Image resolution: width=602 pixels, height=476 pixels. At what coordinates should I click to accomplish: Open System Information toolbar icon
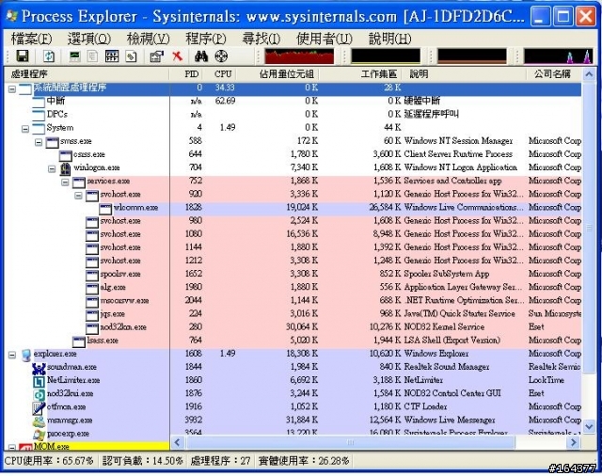pyautogui.click(x=74, y=56)
